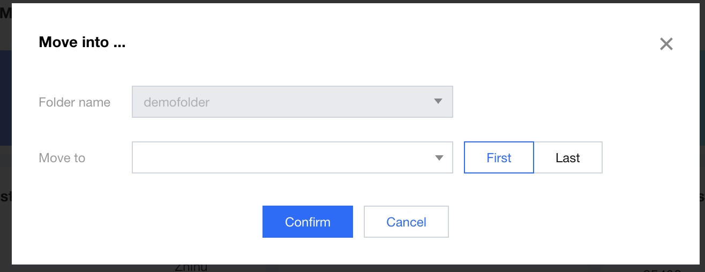Click the partially hidden text below the dialog
Image resolution: width=705 pixels, height=272 pixels.
click(191, 268)
